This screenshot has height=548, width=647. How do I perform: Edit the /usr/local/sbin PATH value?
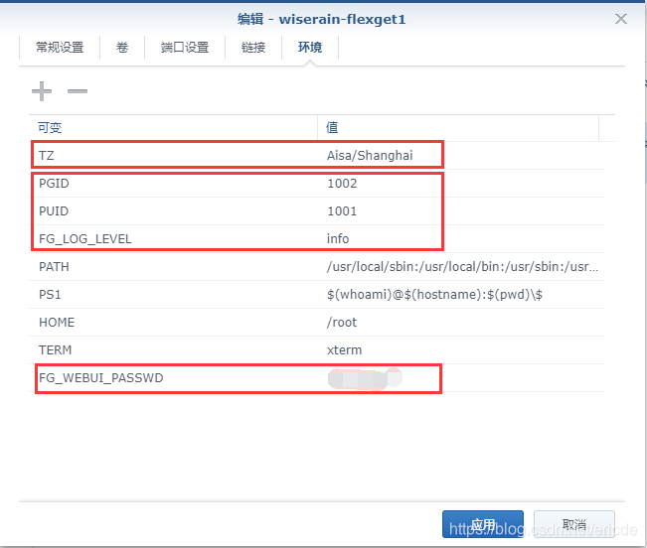pos(462,267)
